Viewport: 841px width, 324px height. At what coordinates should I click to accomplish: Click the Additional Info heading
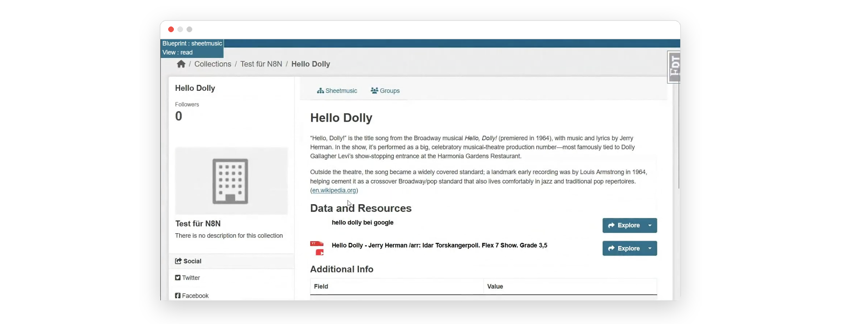(x=342, y=270)
